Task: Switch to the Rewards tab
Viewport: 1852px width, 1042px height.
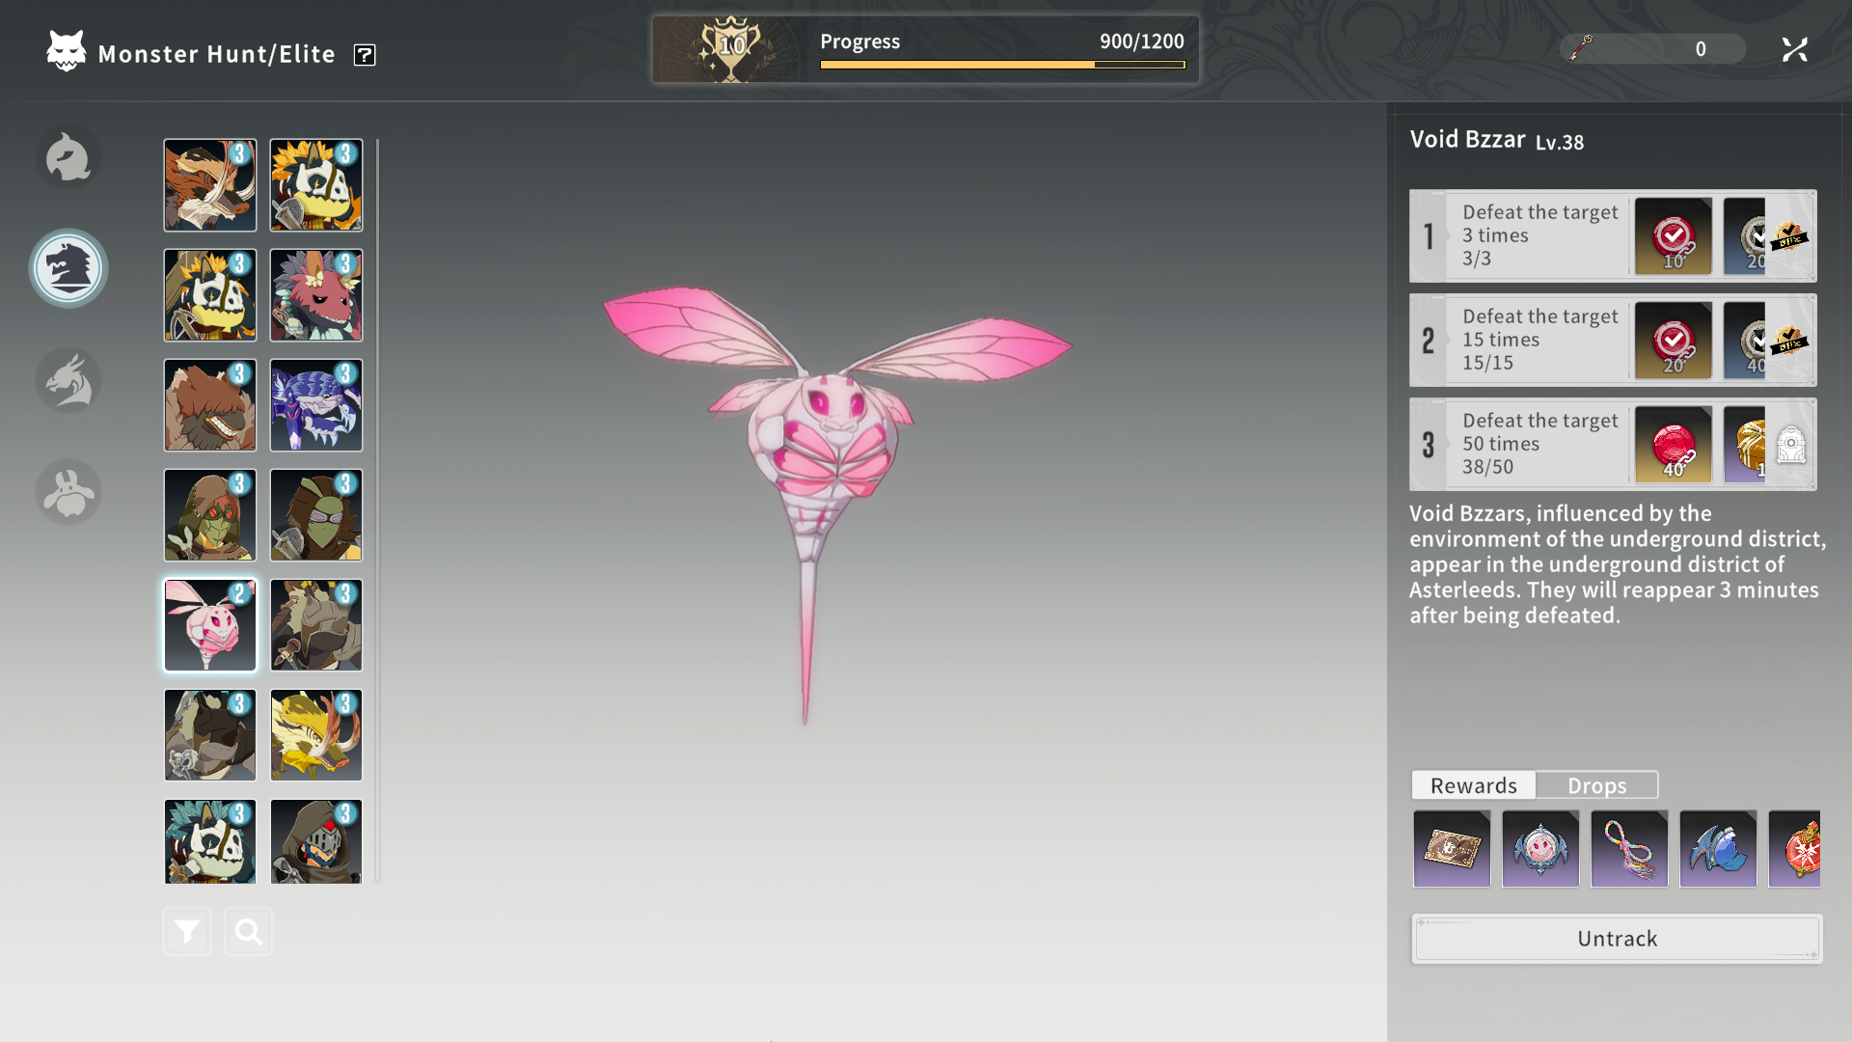Action: tap(1473, 785)
